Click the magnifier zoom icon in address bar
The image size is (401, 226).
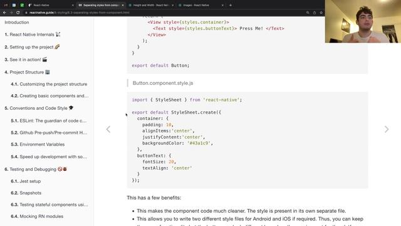[x=308, y=13]
